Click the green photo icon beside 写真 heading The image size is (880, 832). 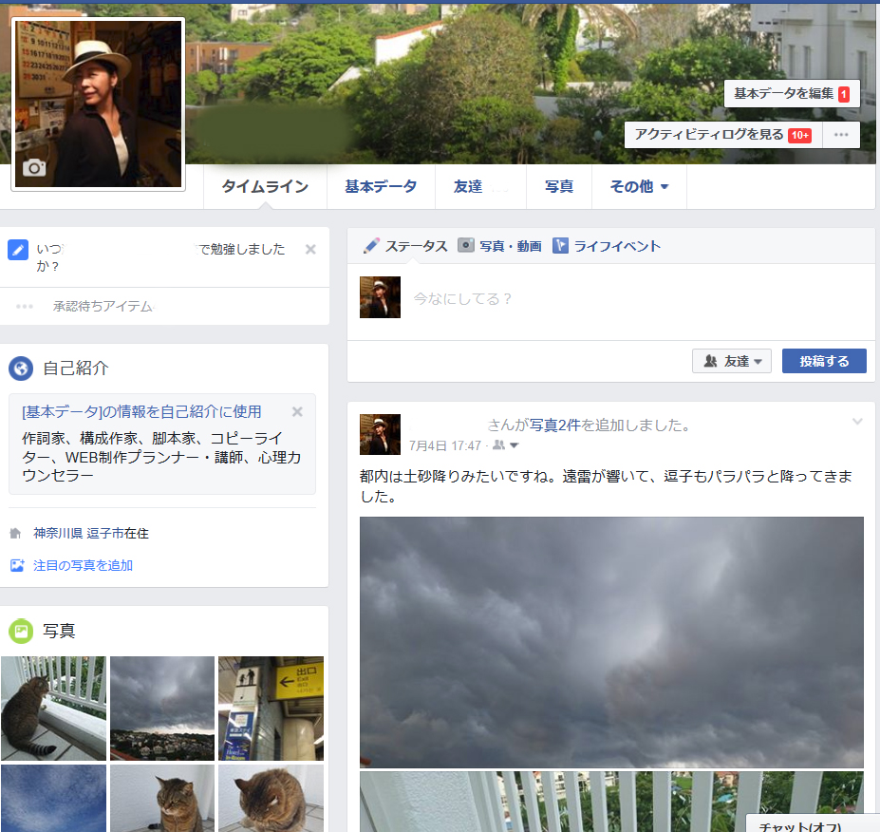click(x=21, y=631)
